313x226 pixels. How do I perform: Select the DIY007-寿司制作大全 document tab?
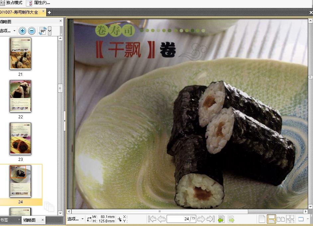tap(19, 12)
